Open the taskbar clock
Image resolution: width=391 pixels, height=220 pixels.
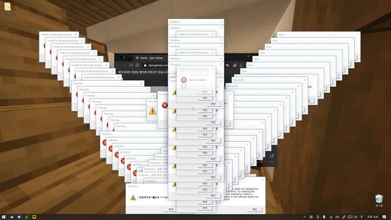pyautogui.click(x=373, y=217)
